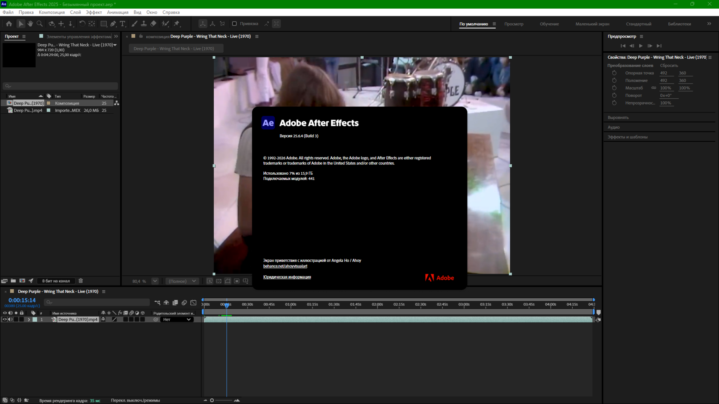Open the parent layer dropdown showing Нет
This screenshot has width=719, height=404.
[176, 319]
